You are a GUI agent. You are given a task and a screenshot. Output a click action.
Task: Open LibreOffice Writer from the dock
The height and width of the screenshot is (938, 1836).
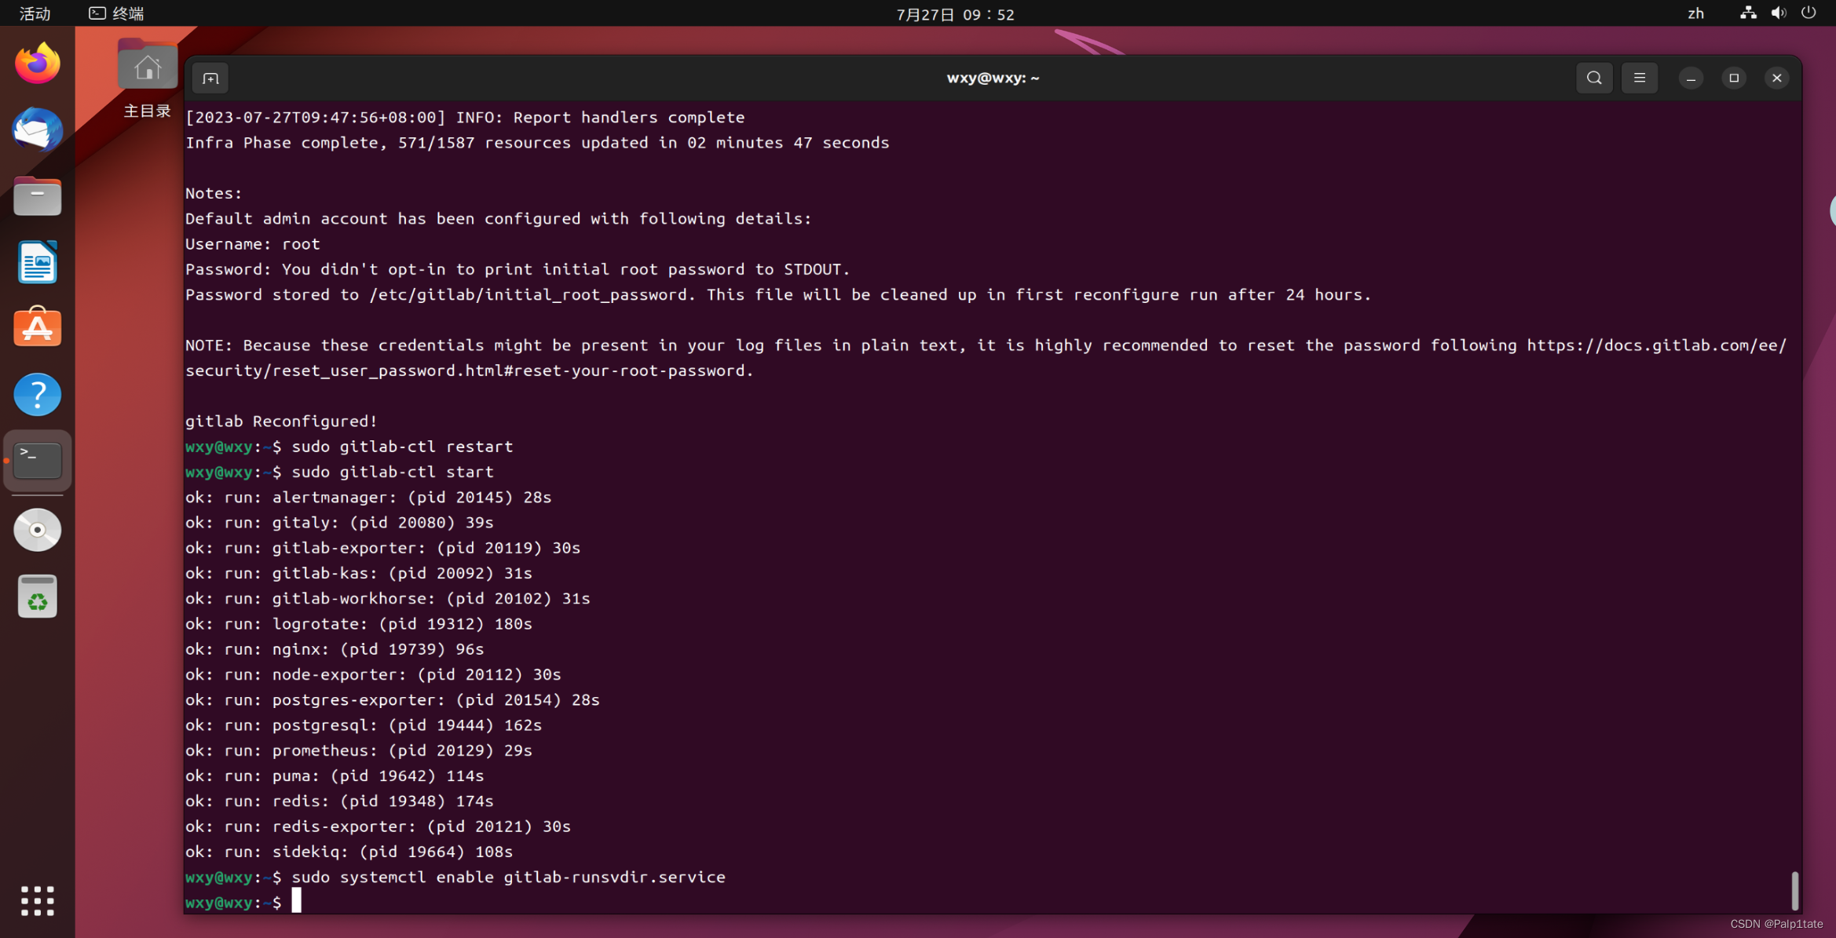(x=37, y=262)
